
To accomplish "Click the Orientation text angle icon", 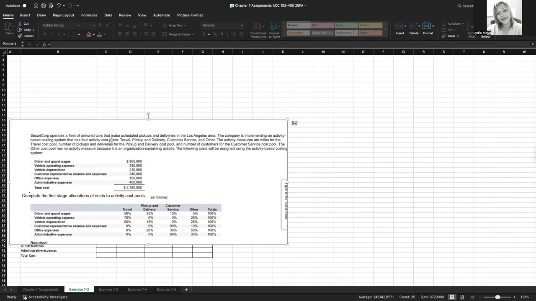I will [146, 25].
